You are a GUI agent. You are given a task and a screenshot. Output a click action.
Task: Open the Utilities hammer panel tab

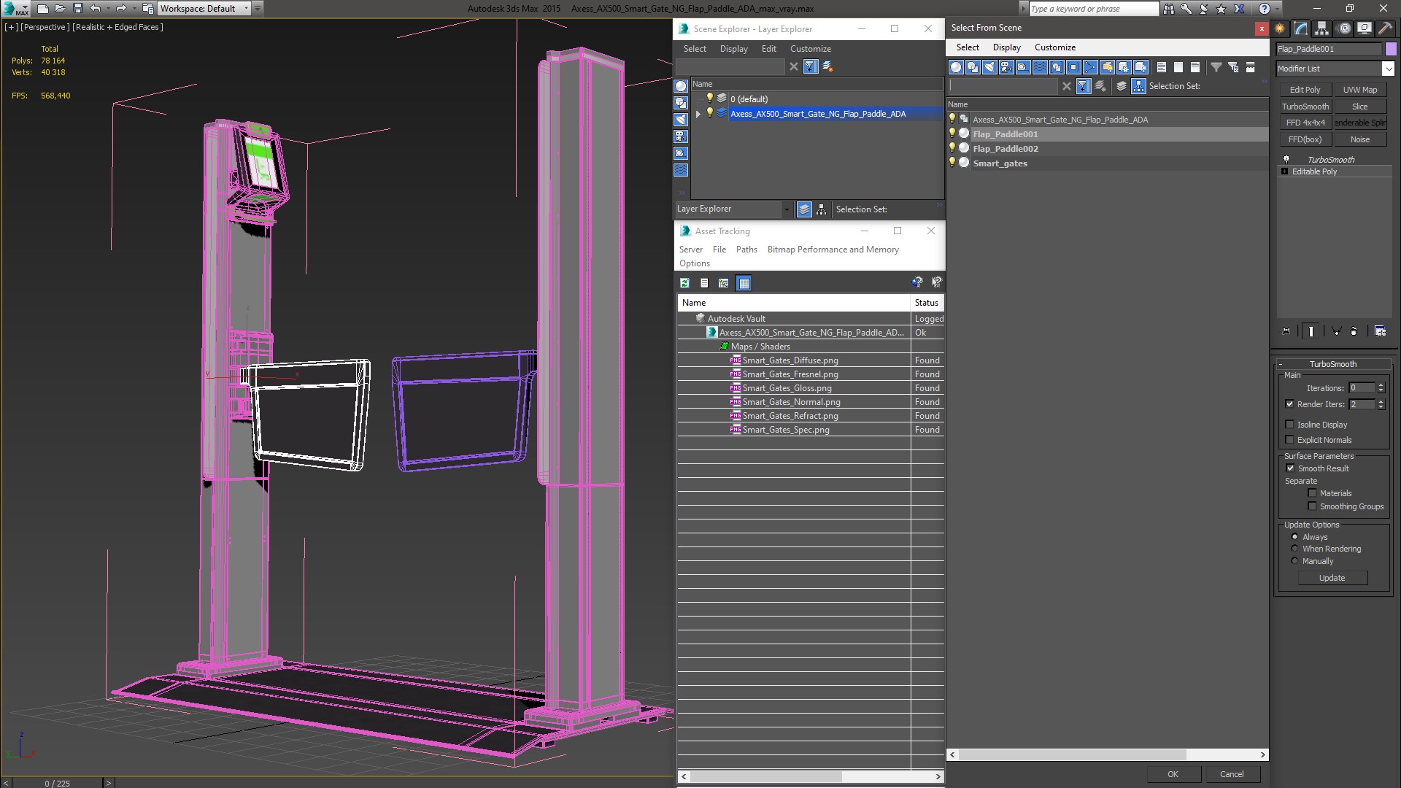(x=1384, y=28)
